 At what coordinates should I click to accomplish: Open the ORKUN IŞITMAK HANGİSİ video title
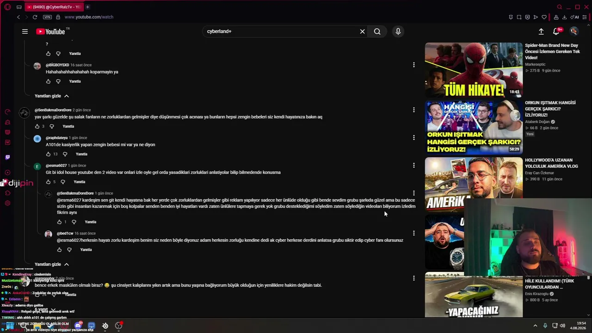(550, 109)
